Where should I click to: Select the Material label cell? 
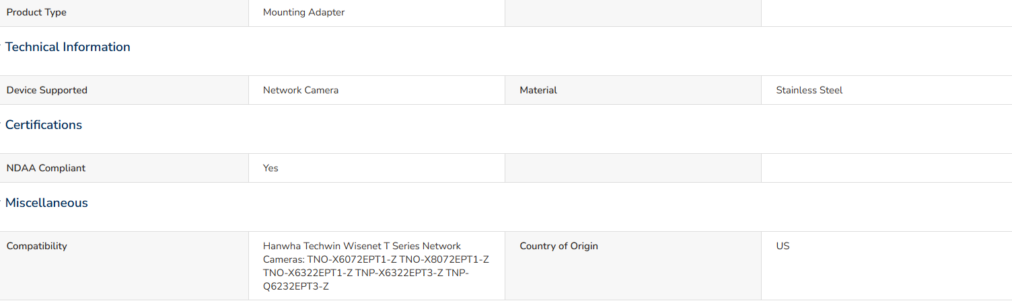point(633,90)
